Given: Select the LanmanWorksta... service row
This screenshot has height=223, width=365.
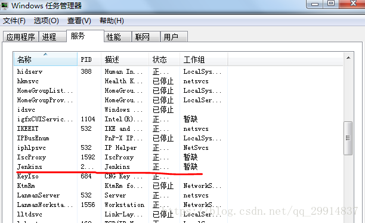Looking at the screenshot, I should pyautogui.click(x=178, y=205).
